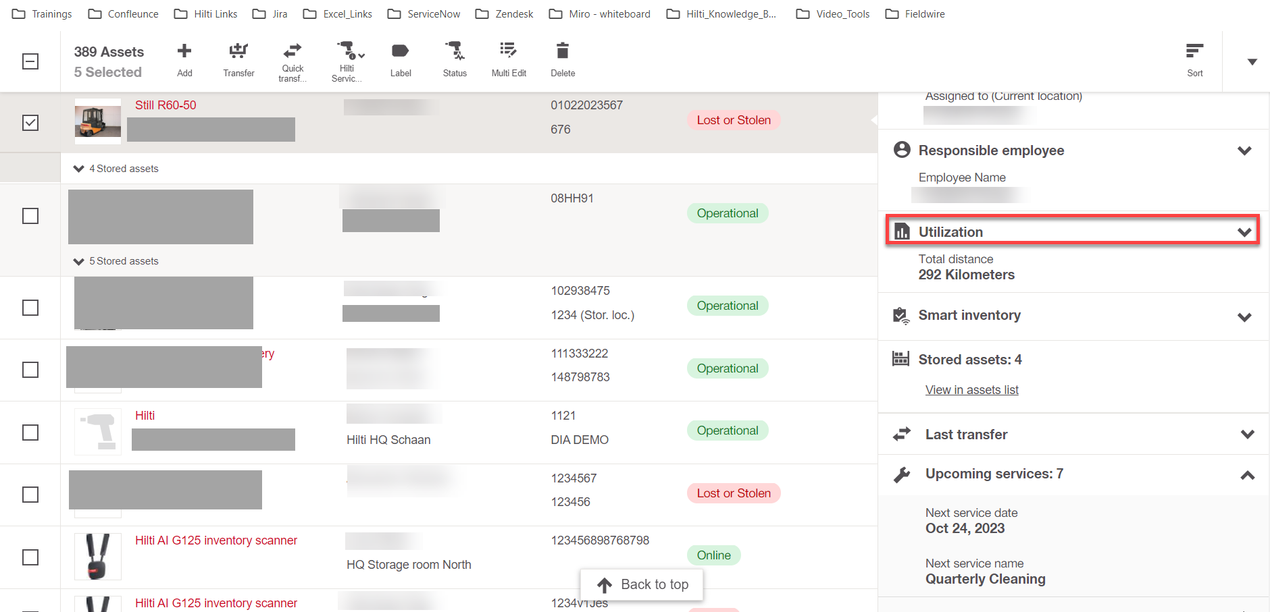Click the Label tag icon
The width and height of the screenshot is (1270, 612).
(401, 52)
